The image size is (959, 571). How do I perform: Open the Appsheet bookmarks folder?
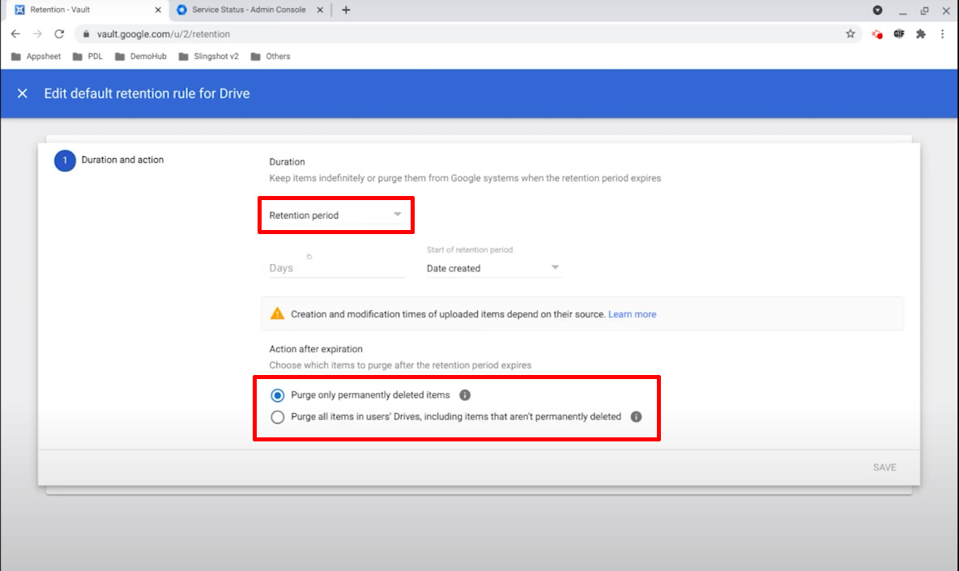pos(37,57)
